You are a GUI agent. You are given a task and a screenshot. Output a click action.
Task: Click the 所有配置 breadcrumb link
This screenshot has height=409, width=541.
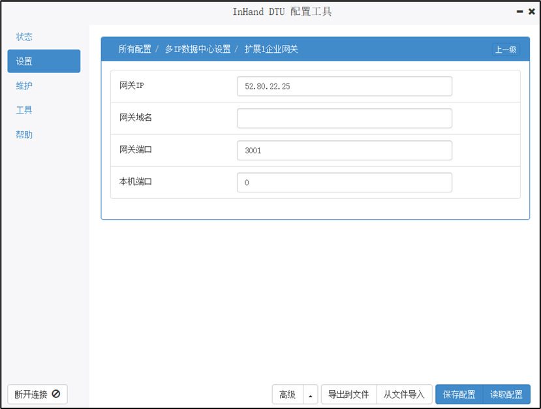[135, 49]
